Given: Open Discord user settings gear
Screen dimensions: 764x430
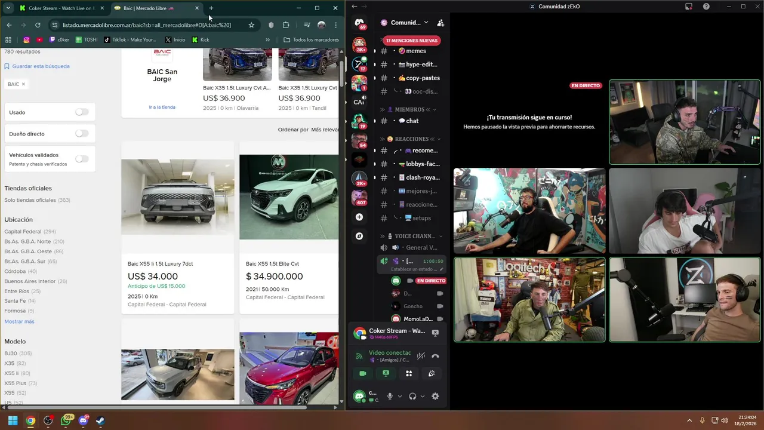Looking at the screenshot, I should [435, 396].
